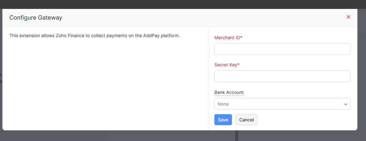Viewport: 366px width, 141px height.
Task: Click the red Secret Key label
Action: [225, 65]
